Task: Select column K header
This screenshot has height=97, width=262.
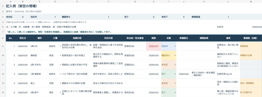Action: click(204, 1)
